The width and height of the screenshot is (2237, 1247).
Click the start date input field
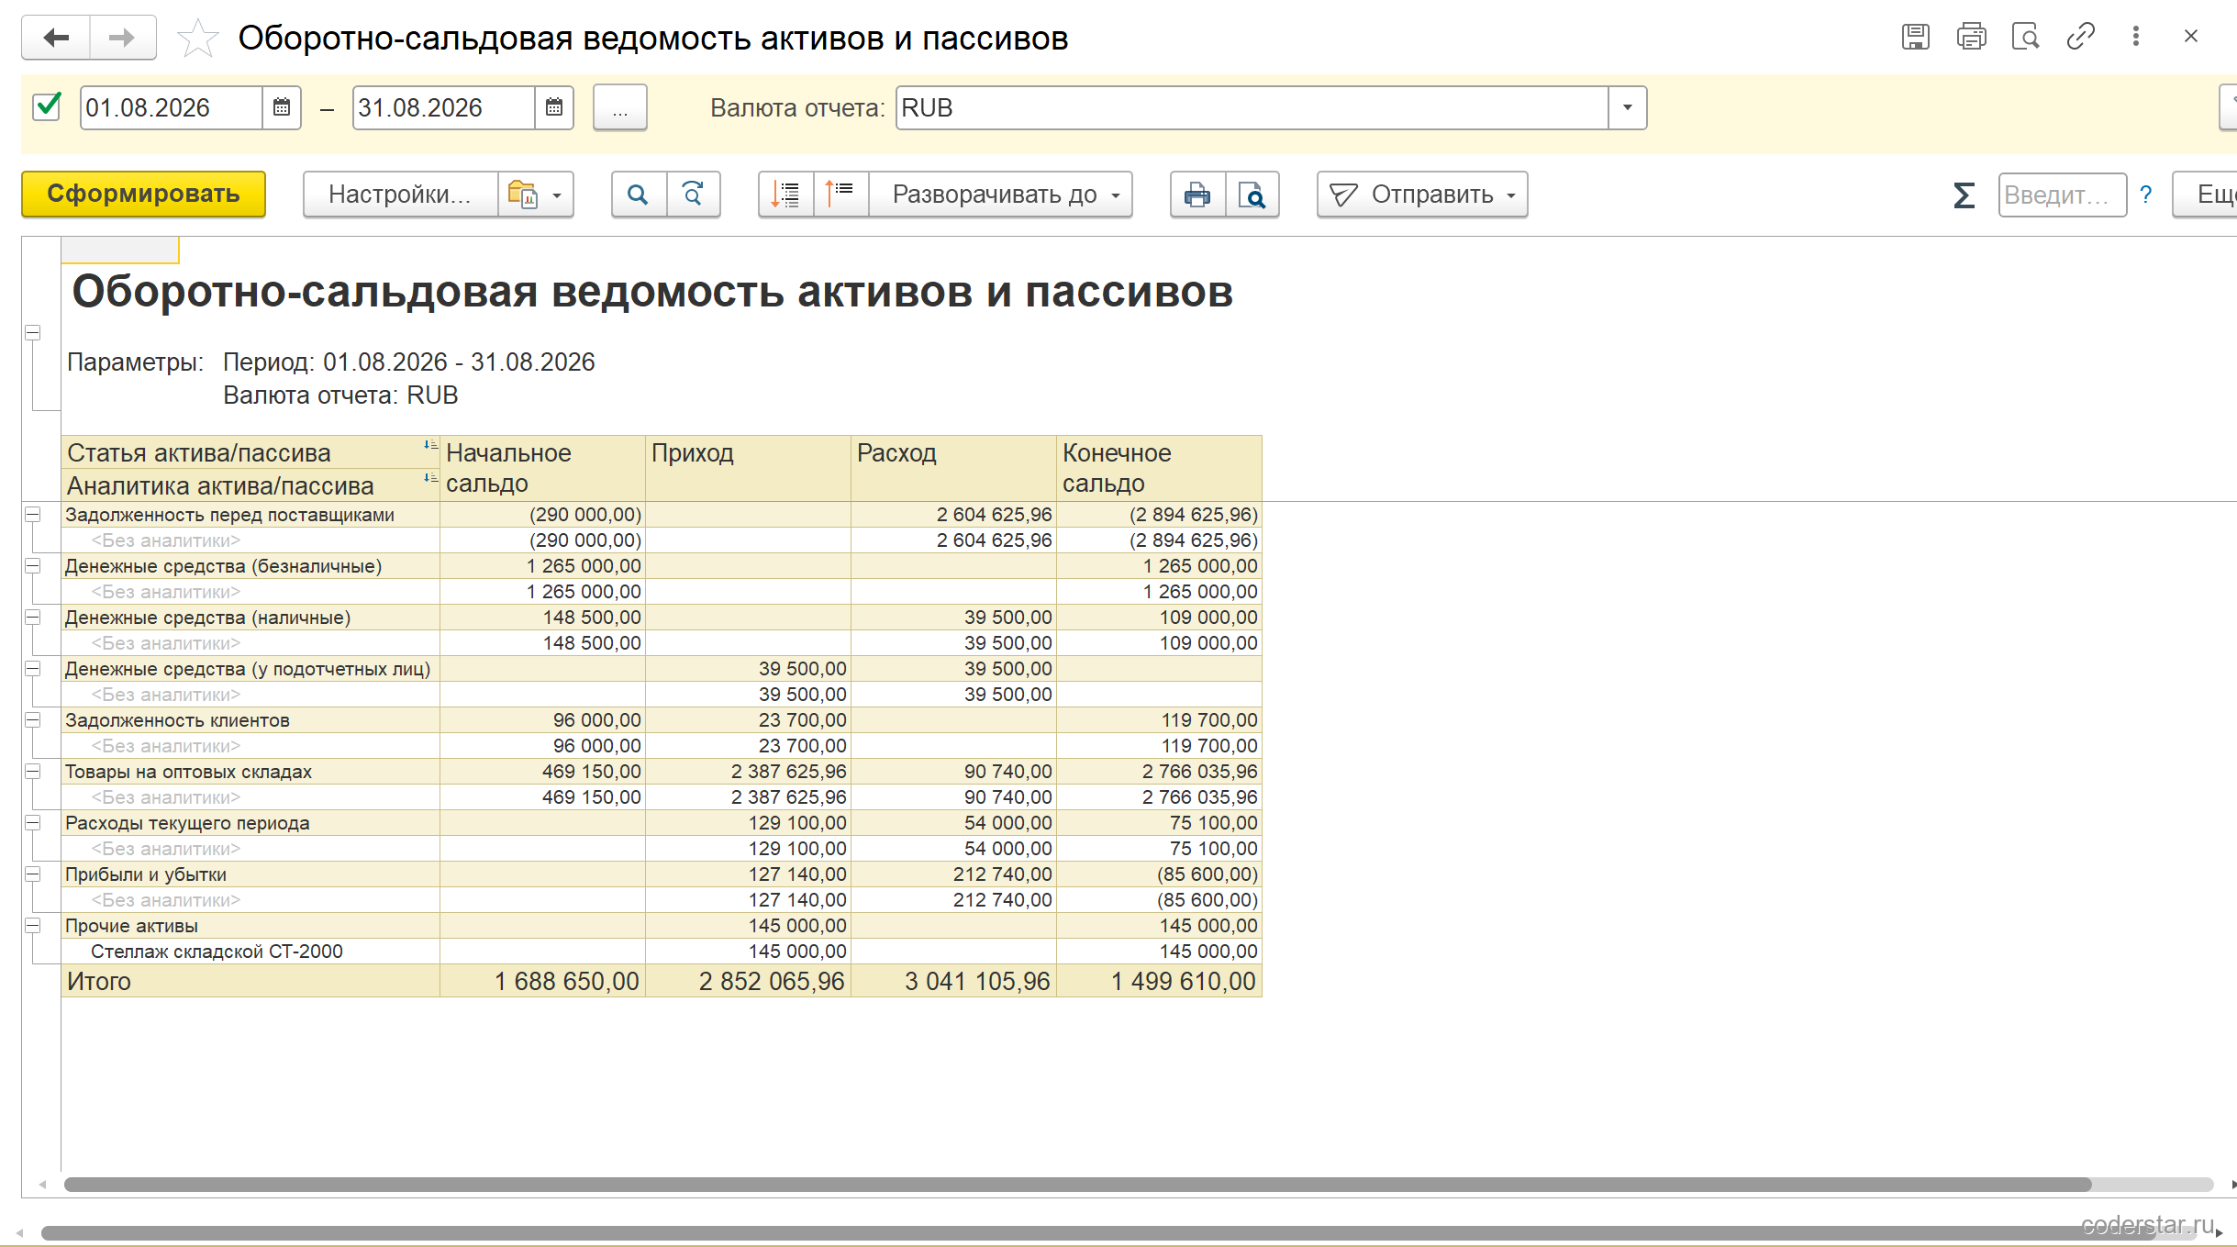click(x=172, y=107)
